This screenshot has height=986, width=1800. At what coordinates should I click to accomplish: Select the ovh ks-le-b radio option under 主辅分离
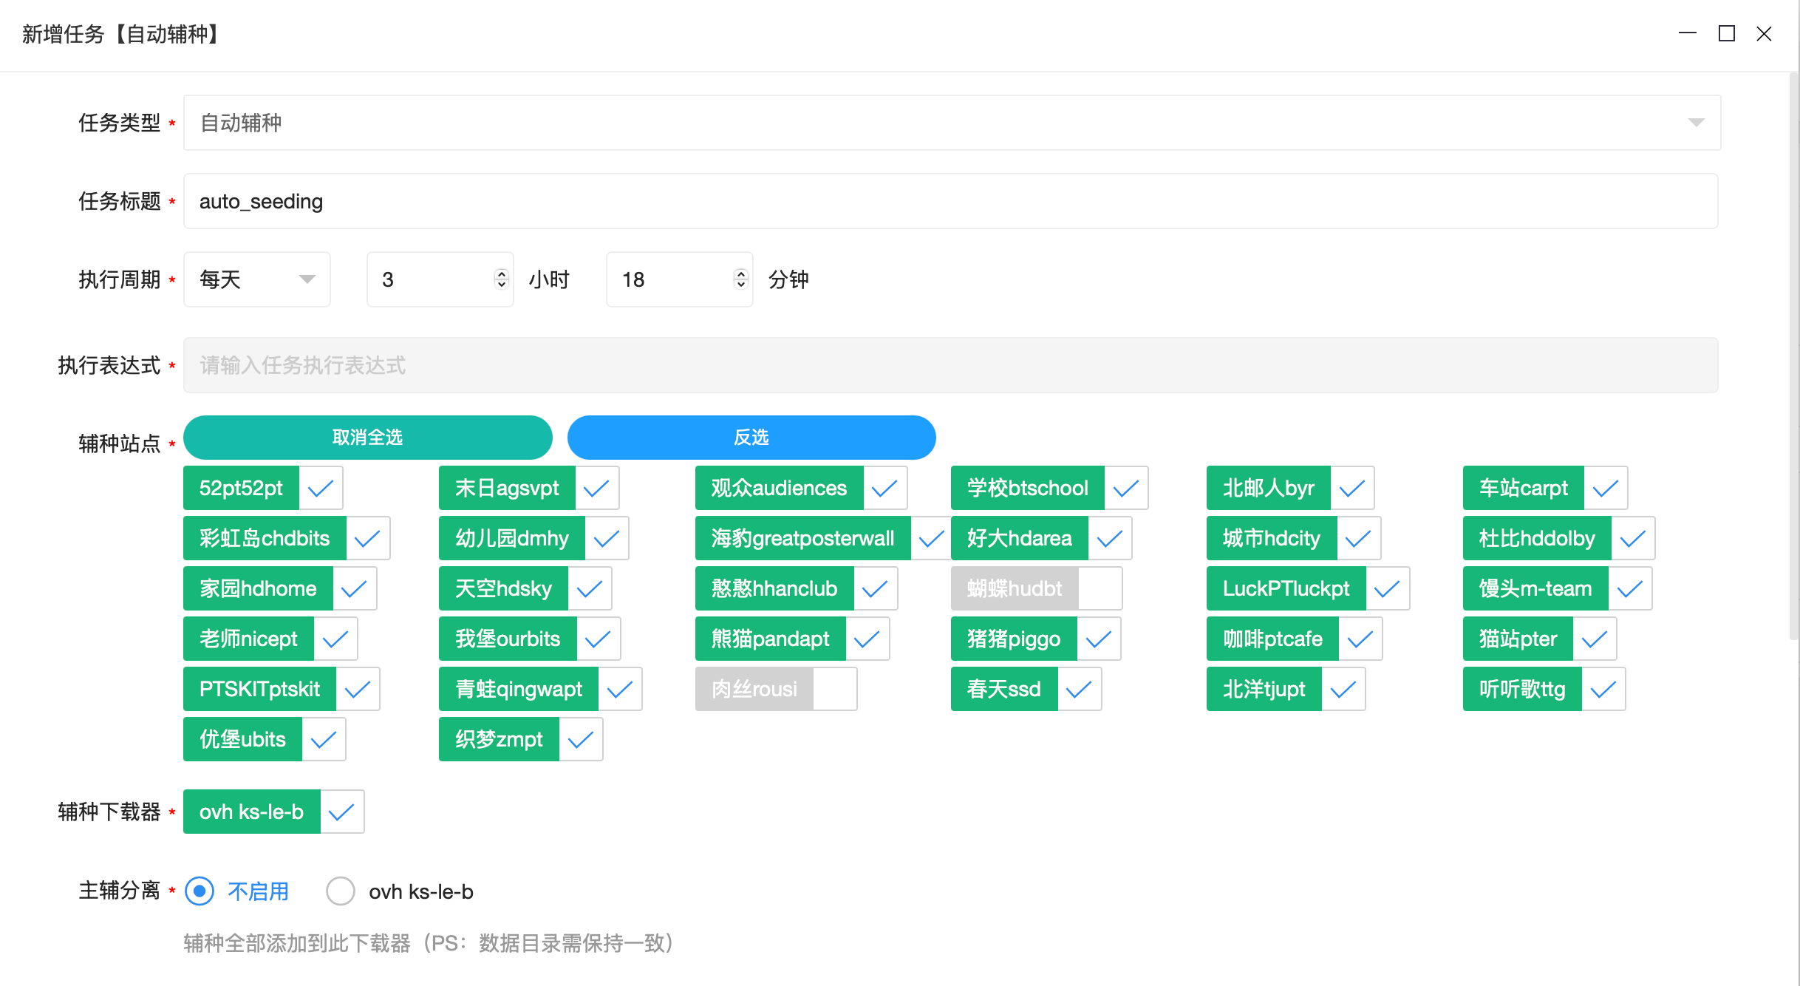pos(341,891)
